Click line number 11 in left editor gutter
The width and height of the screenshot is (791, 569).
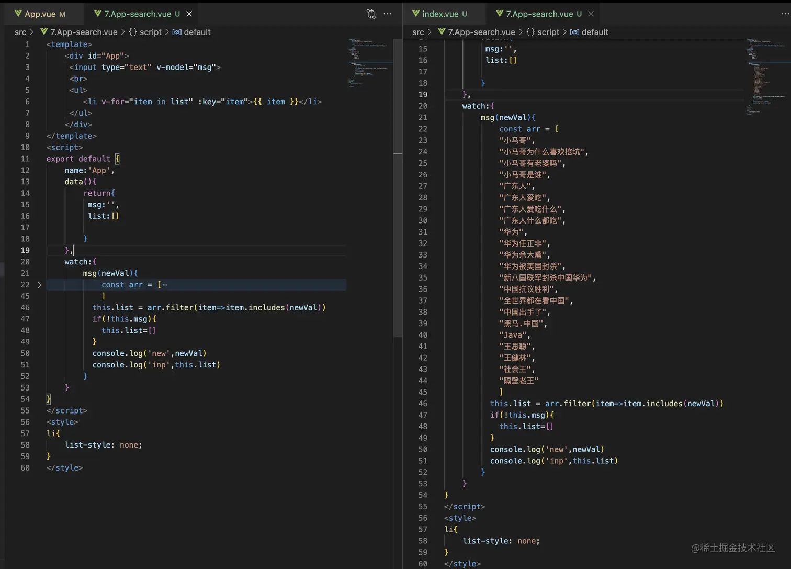[25, 159]
